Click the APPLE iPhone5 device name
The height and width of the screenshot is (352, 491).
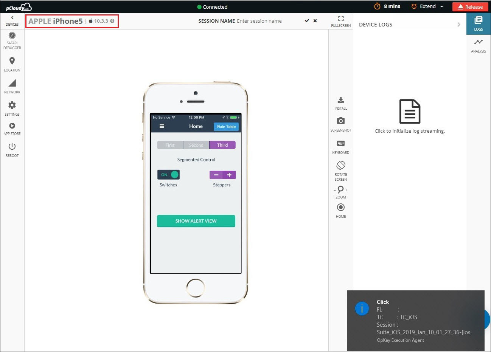55,21
